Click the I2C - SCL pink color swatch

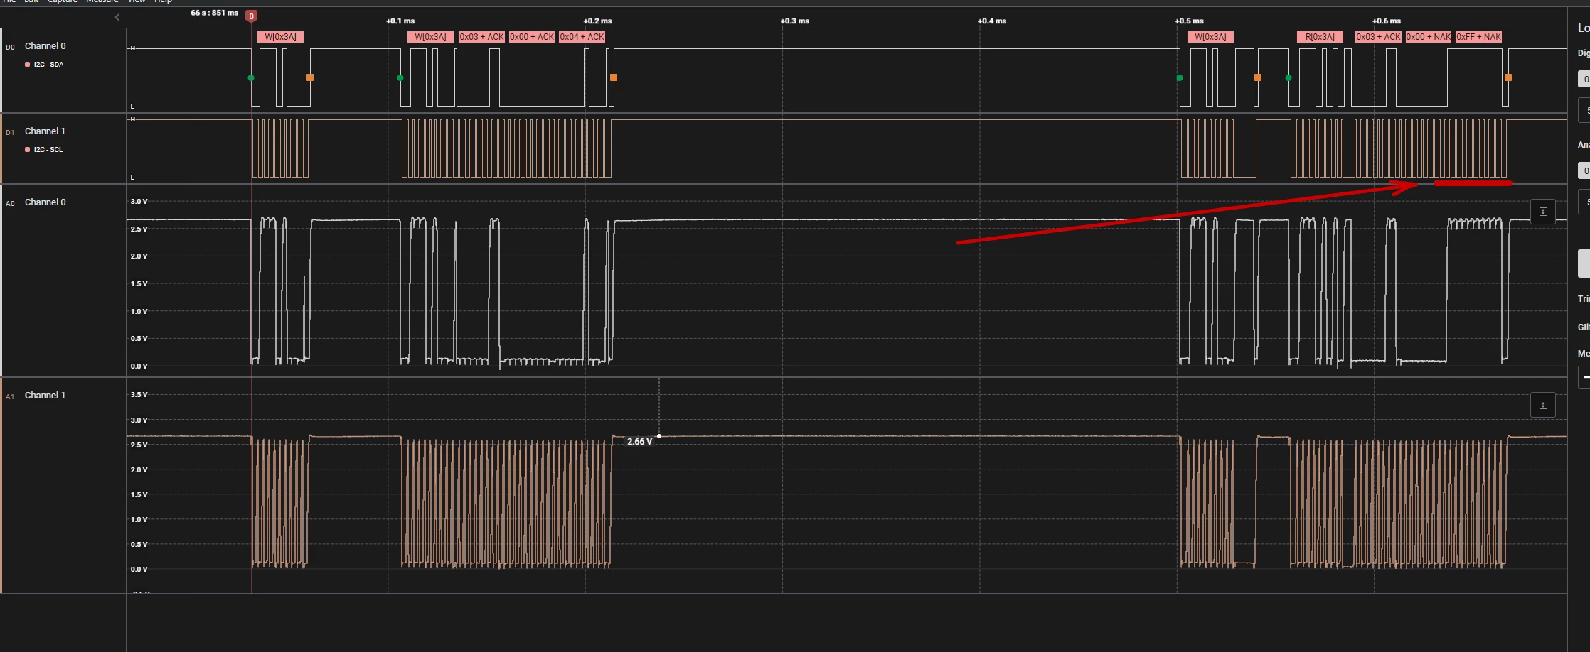point(27,150)
